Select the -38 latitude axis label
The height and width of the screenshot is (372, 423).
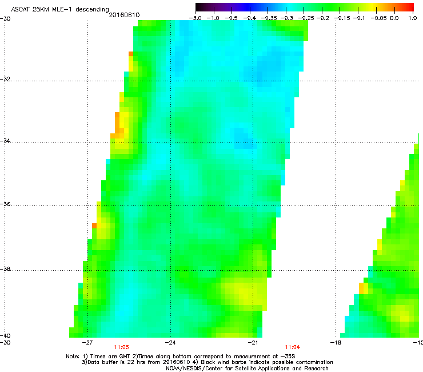tap(5, 269)
